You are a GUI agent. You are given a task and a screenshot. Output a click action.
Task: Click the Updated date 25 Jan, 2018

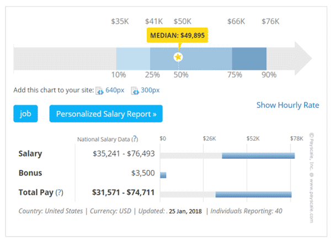click(x=187, y=211)
